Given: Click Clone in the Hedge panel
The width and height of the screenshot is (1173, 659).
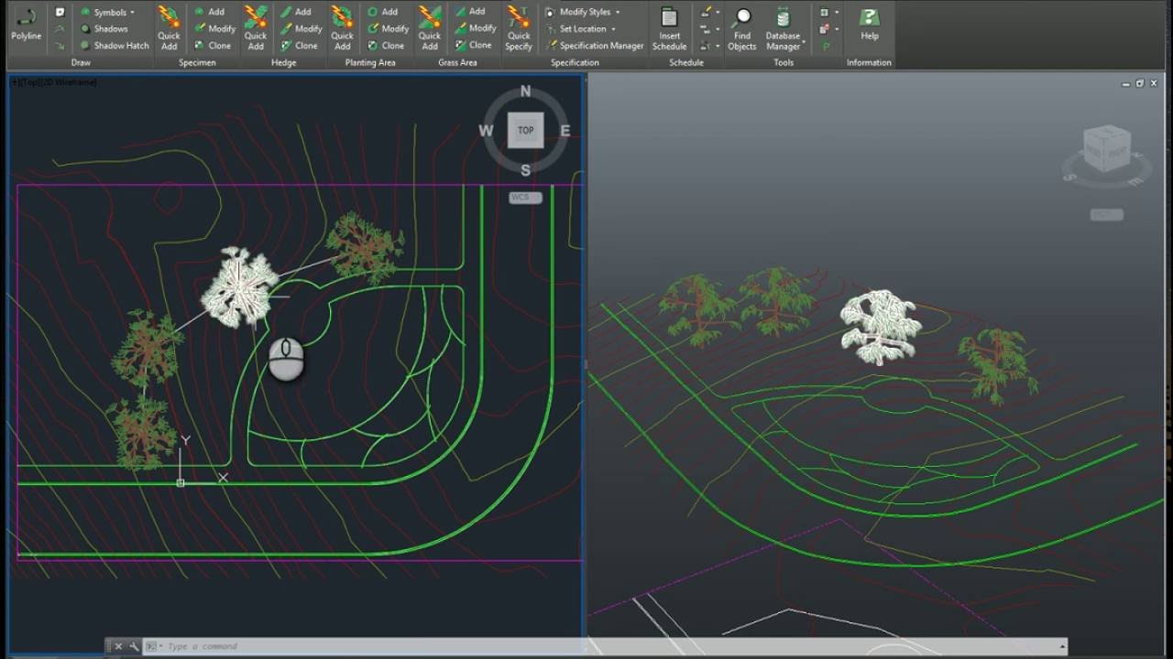Looking at the screenshot, I should 300,45.
